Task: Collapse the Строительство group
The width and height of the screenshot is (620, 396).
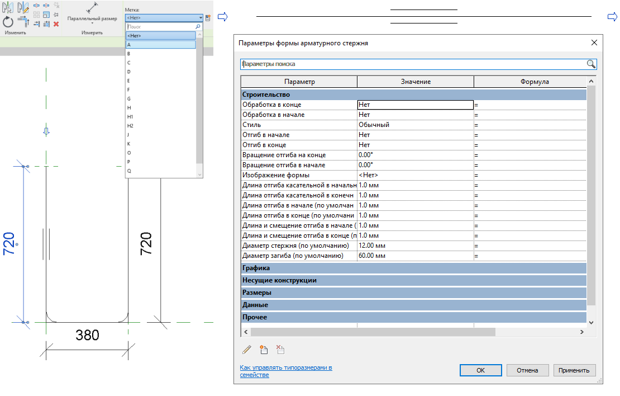Action: [x=413, y=95]
